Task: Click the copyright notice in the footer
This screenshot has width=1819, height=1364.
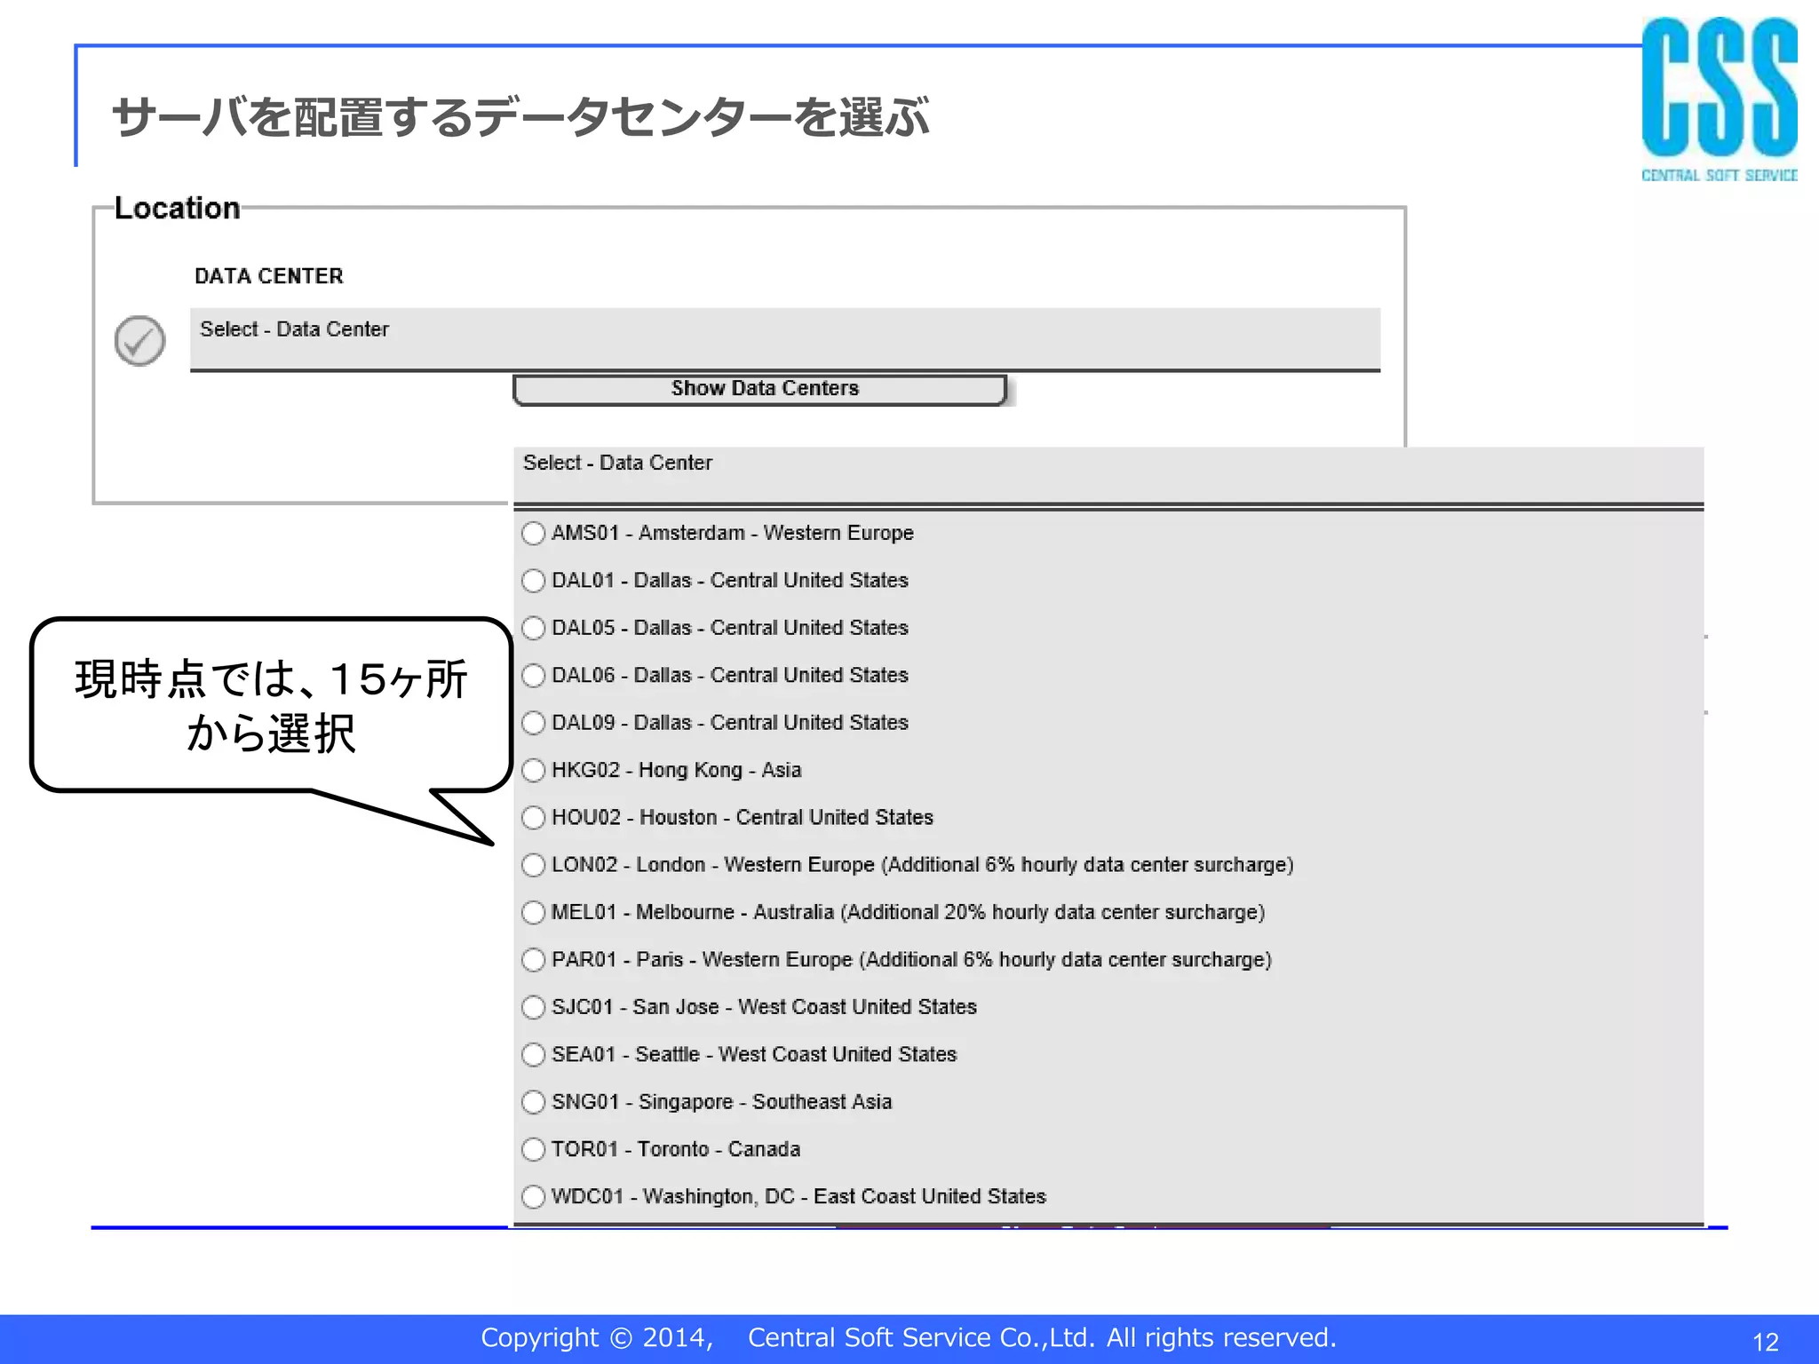Action: coord(909,1337)
